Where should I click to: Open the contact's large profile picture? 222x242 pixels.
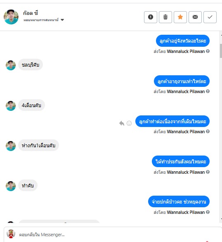11,17
